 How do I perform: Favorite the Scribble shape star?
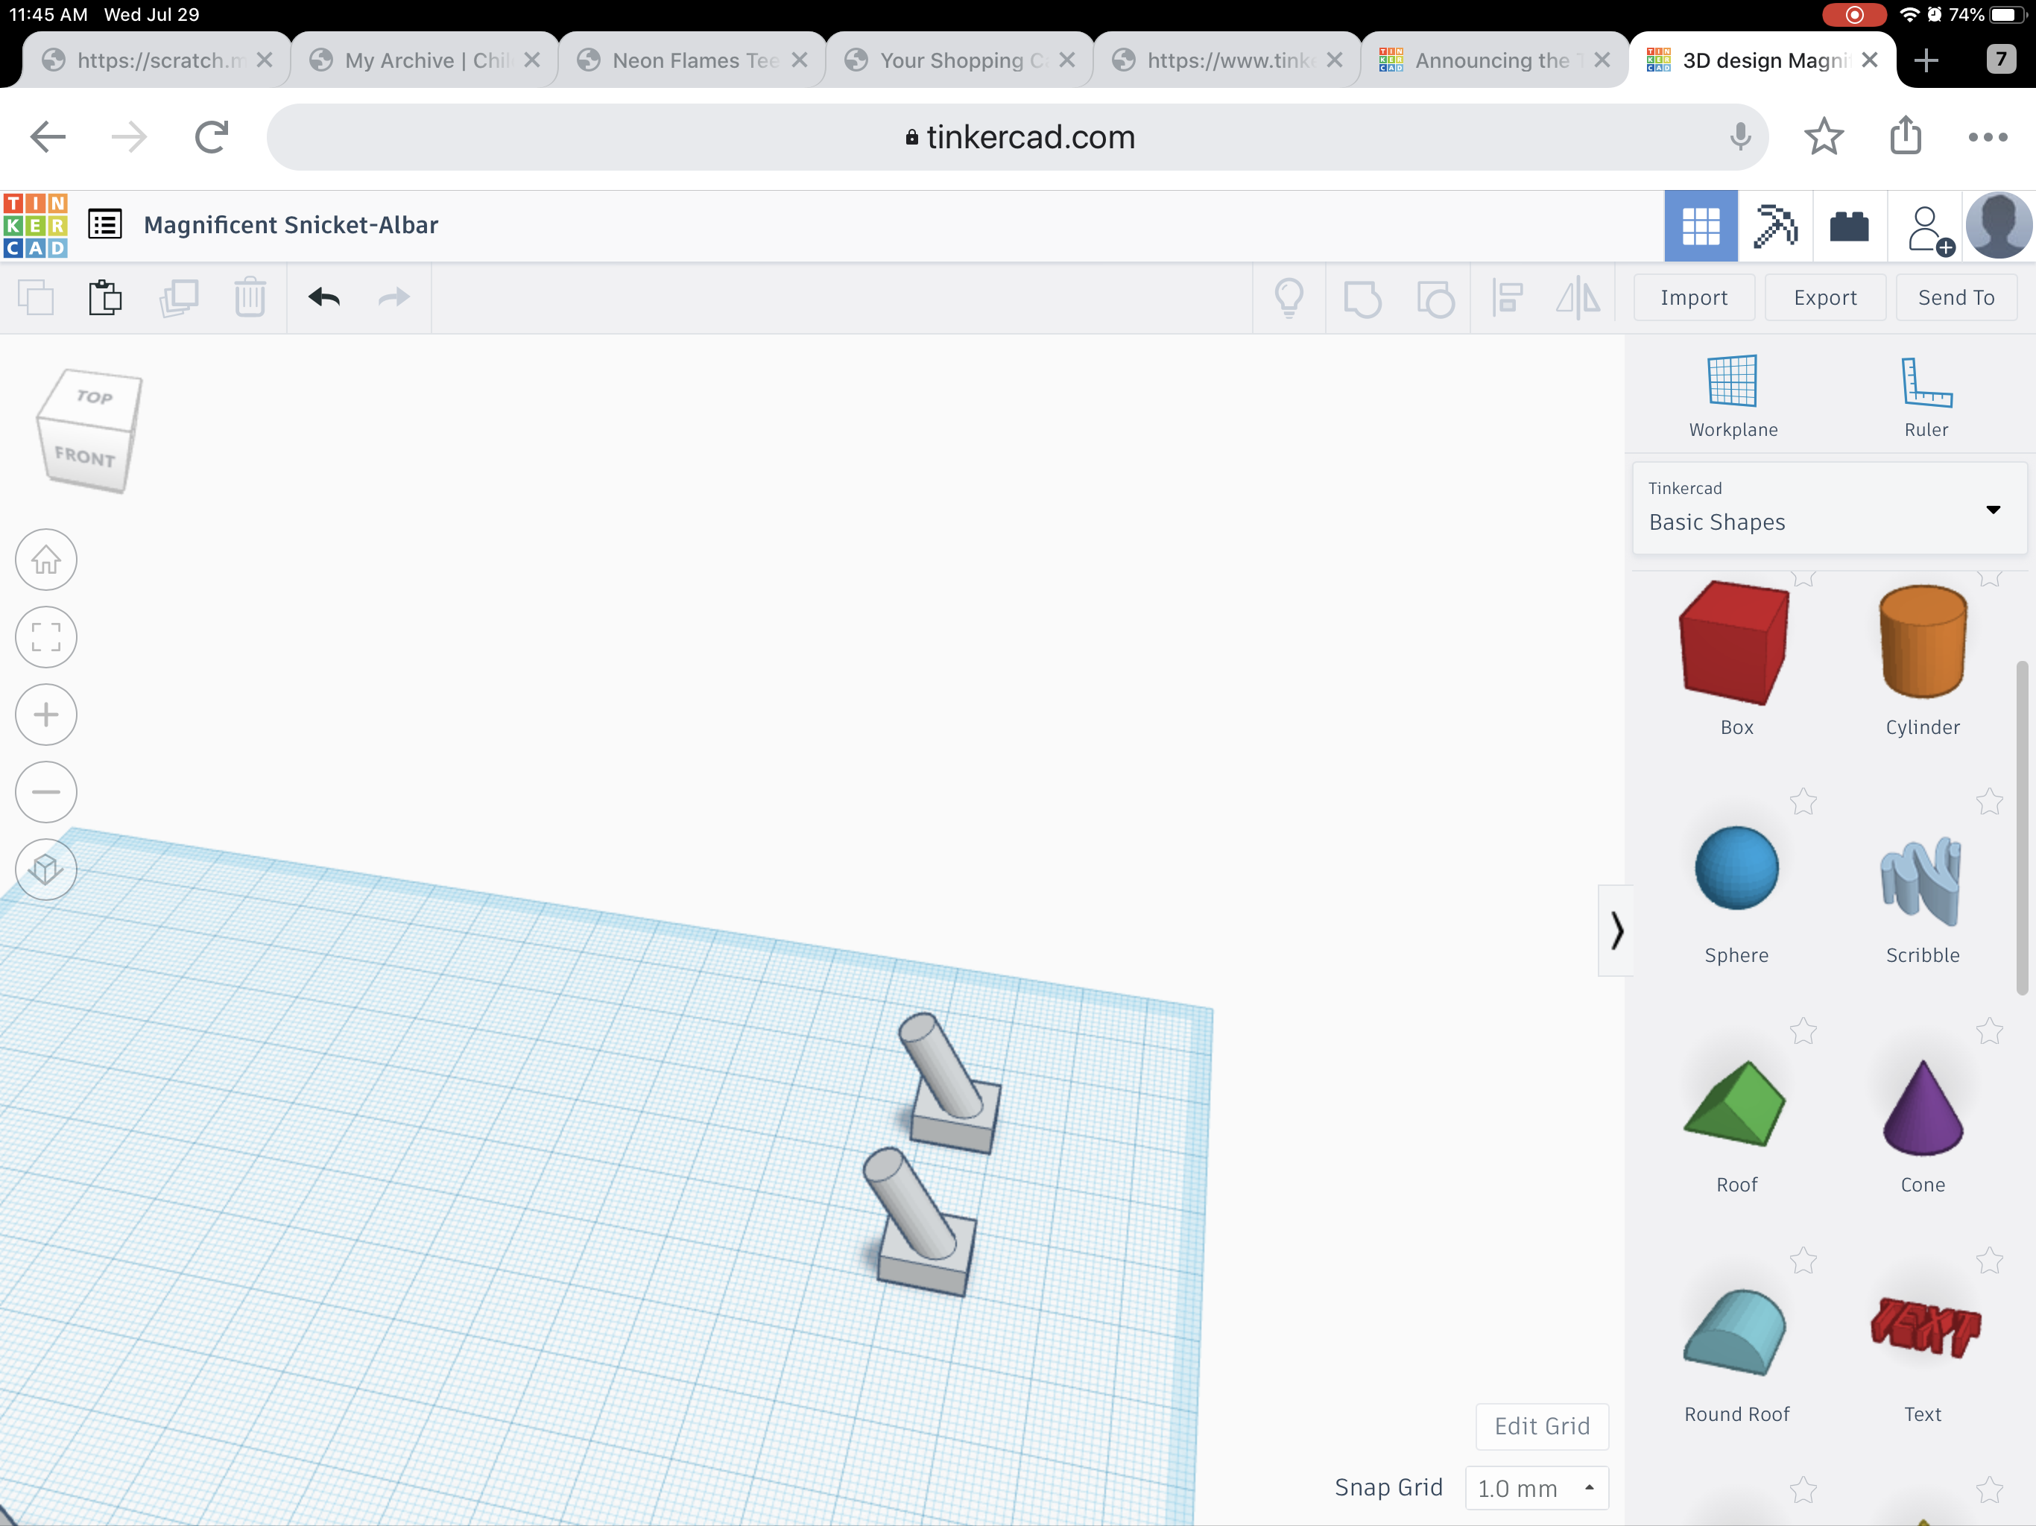[x=1988, y=802]
